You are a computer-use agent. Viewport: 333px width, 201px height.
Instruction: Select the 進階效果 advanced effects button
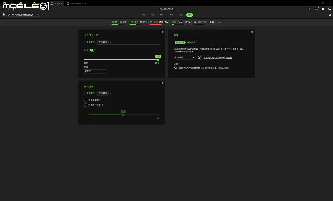point(191,42)
